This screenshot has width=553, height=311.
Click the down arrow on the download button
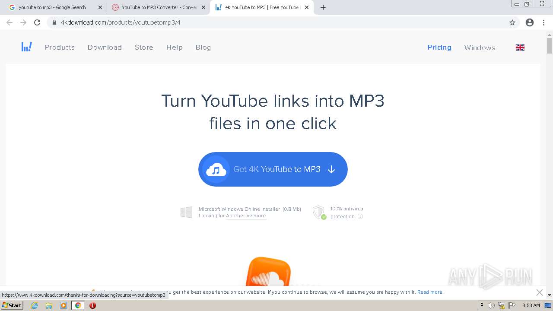coord(331,169)
